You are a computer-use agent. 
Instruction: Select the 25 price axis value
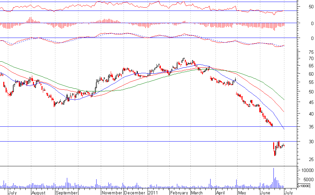[311, 160]
